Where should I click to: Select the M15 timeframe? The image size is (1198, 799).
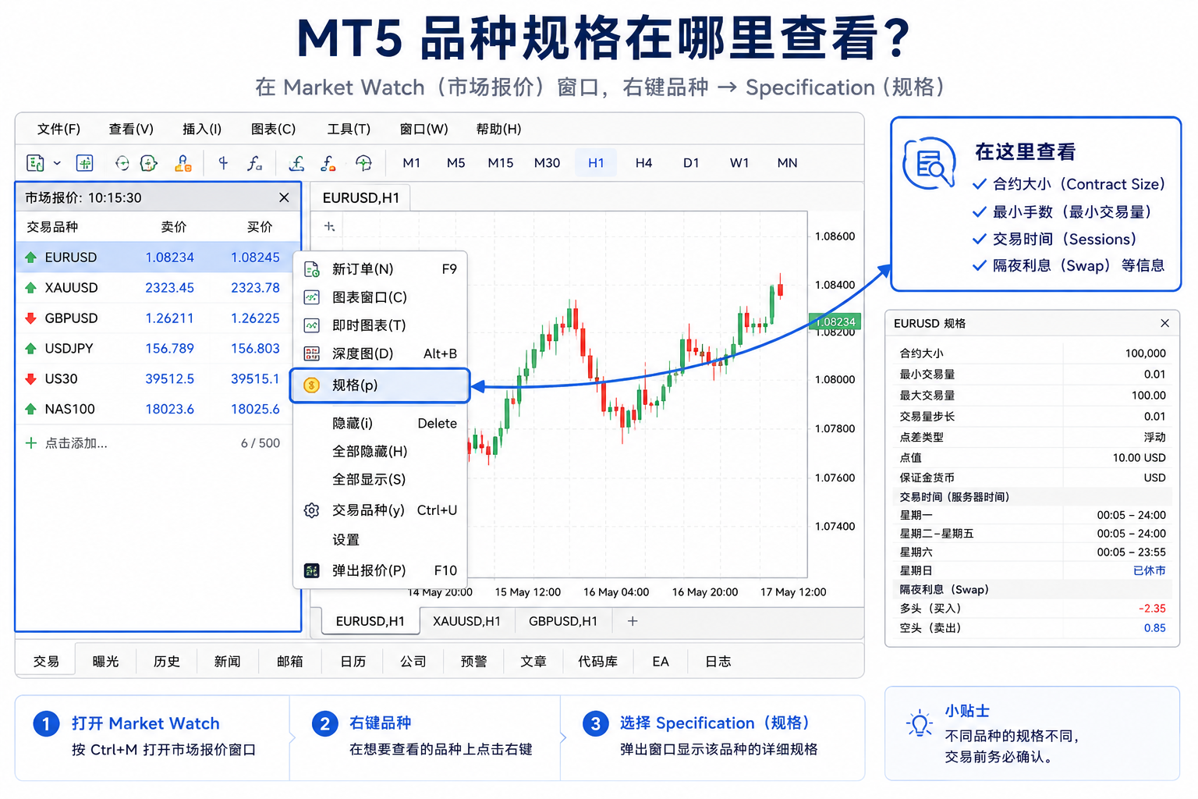501,163
